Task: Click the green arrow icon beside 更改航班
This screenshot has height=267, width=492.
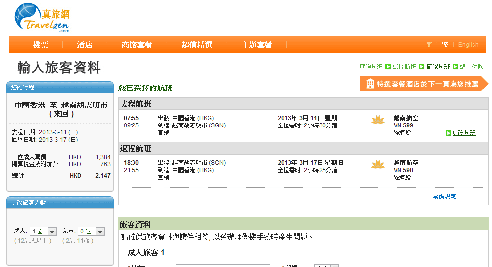Action: [x=448, y=133]
